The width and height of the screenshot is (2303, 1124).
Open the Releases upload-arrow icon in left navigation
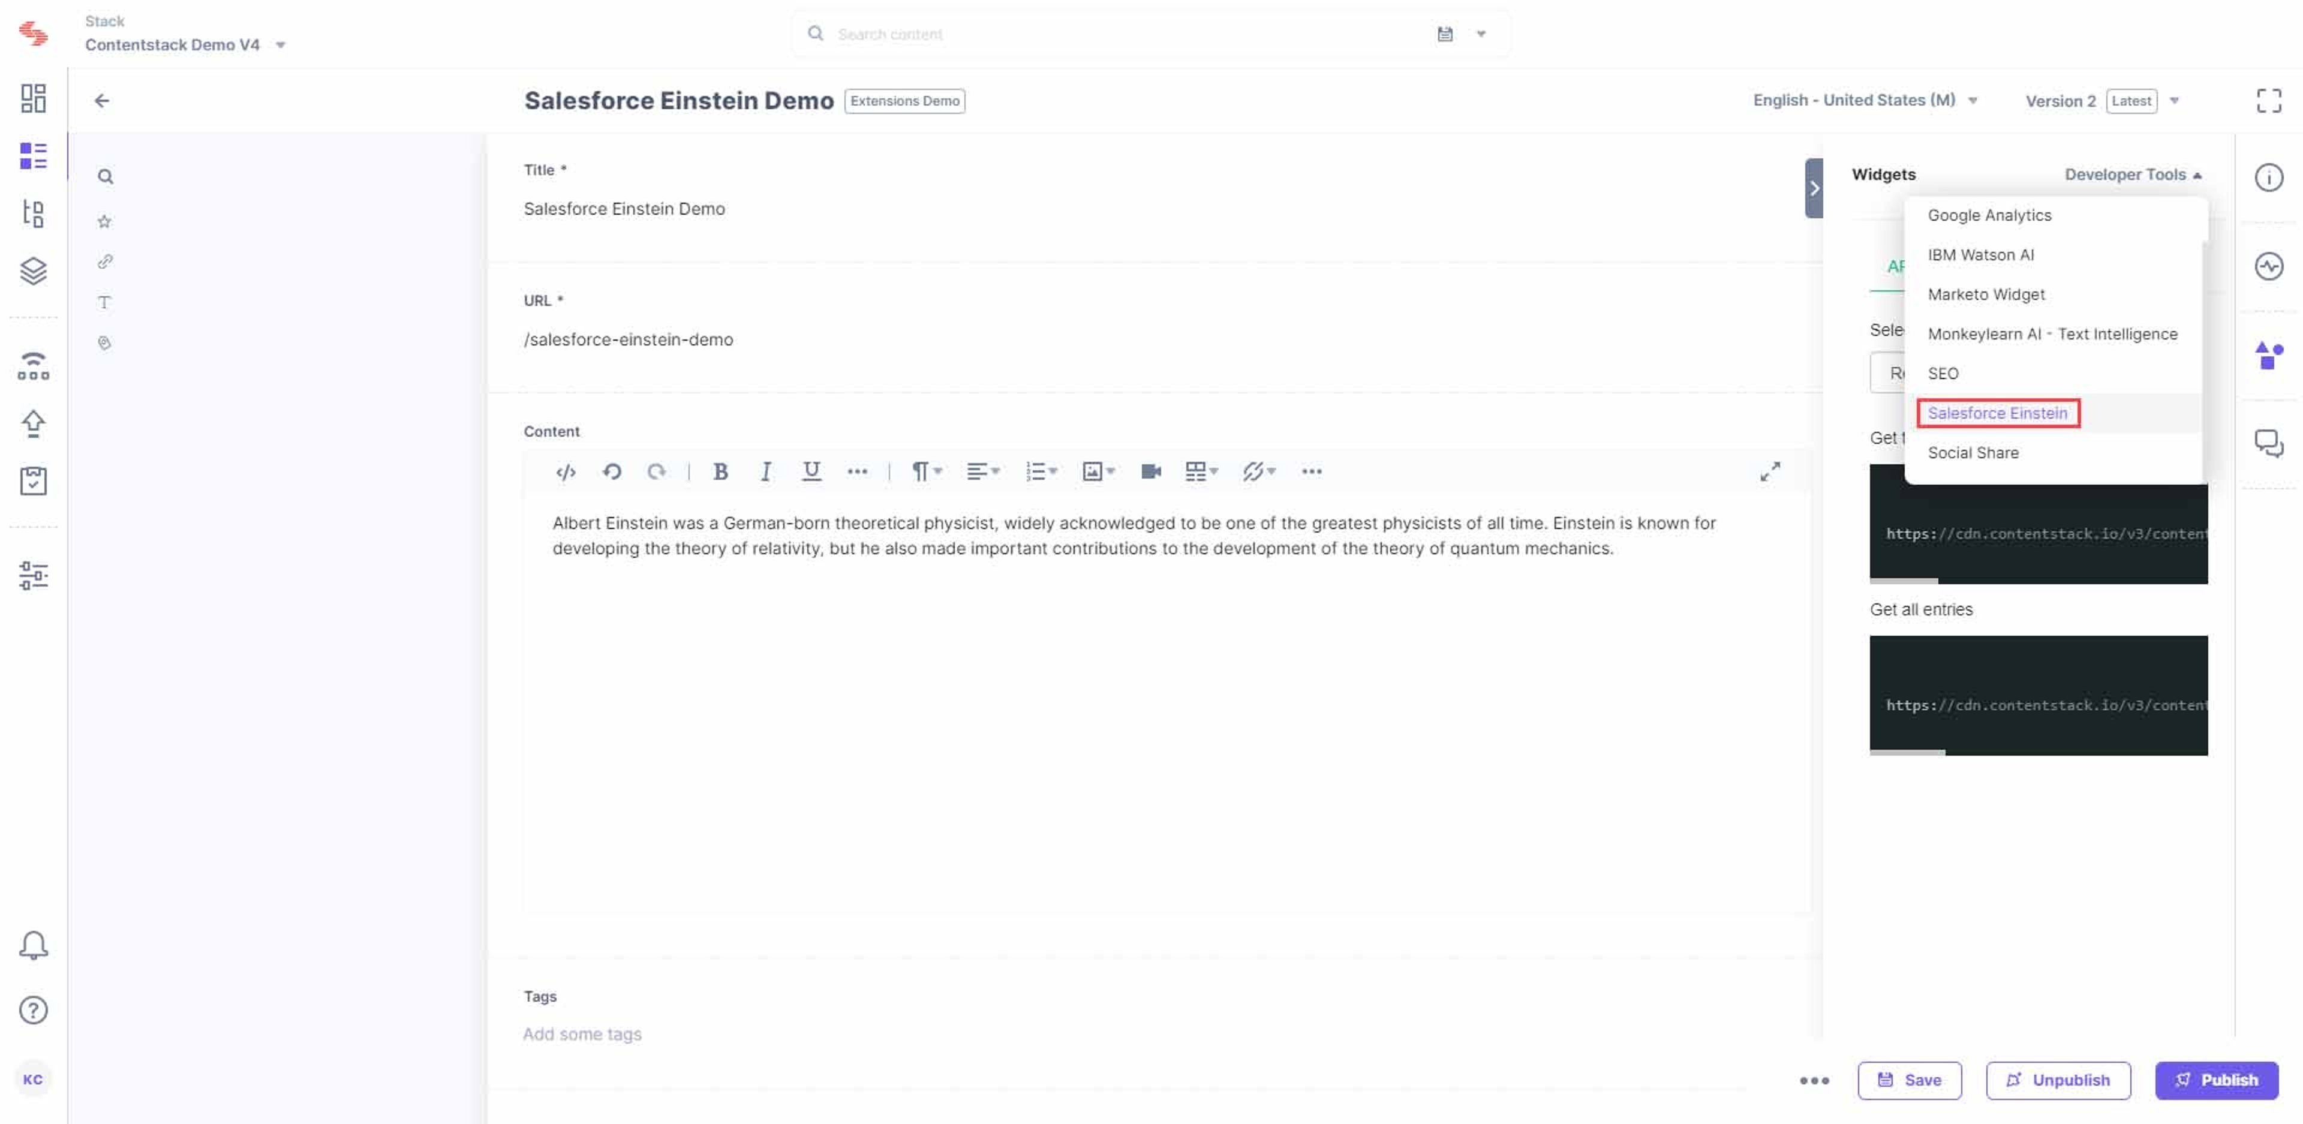coord(33,424)
